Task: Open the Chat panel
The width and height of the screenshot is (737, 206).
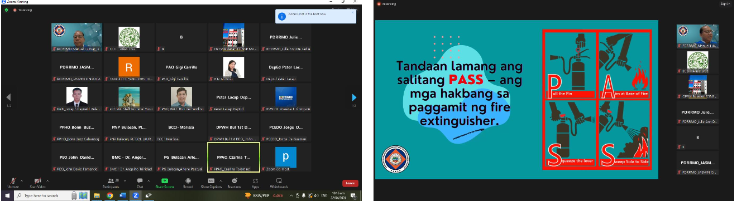Action: click(140, 183)
